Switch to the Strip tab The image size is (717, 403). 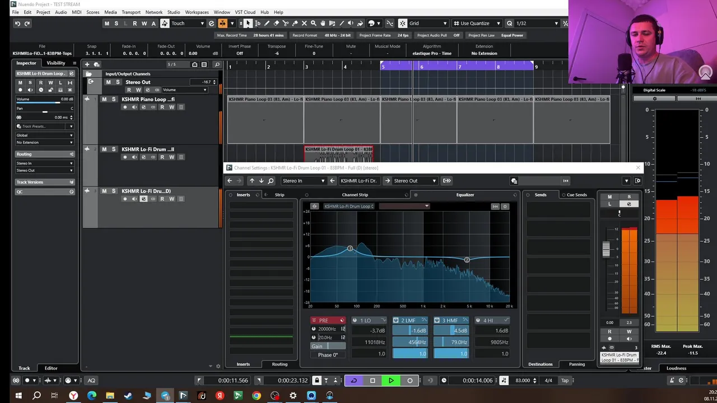pyautogui.click(x=280, y=195)
